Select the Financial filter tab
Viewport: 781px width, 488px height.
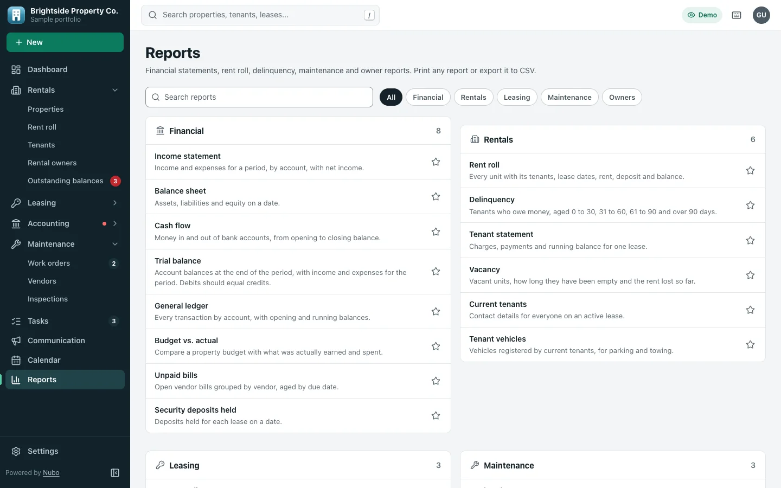click(x=428, y=97)
